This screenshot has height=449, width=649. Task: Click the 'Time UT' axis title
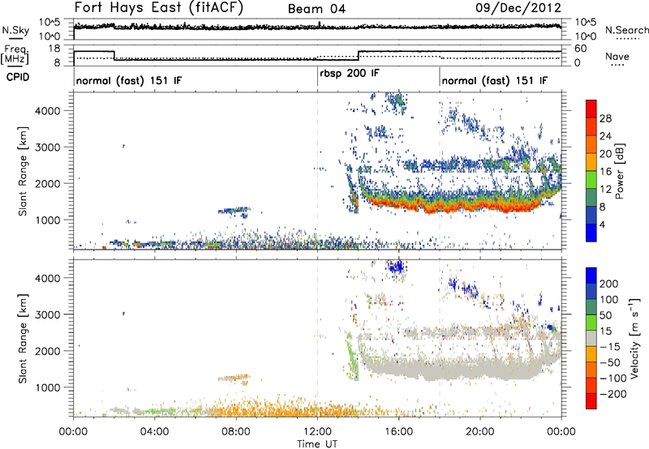pyautogui.click(x=317, y=444)
